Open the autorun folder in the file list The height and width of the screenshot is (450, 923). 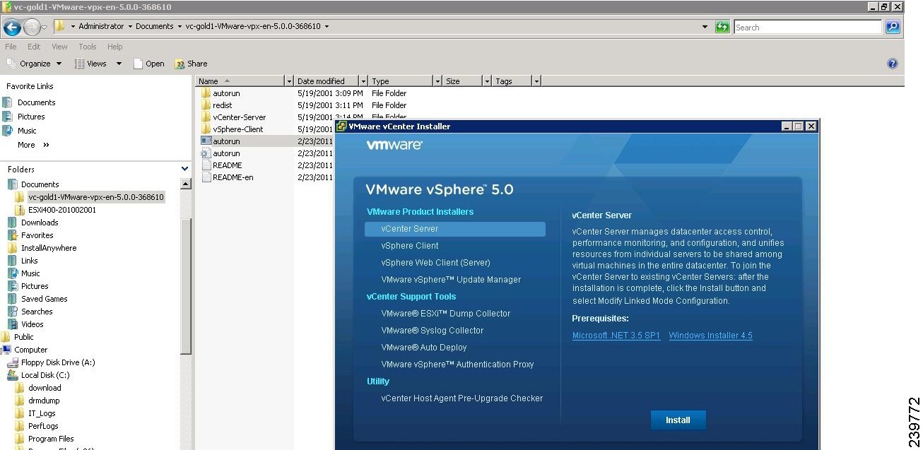point(226,93)
